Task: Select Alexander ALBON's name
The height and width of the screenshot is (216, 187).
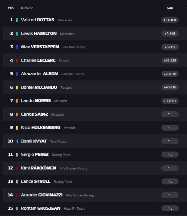Action: coord(40,74)
